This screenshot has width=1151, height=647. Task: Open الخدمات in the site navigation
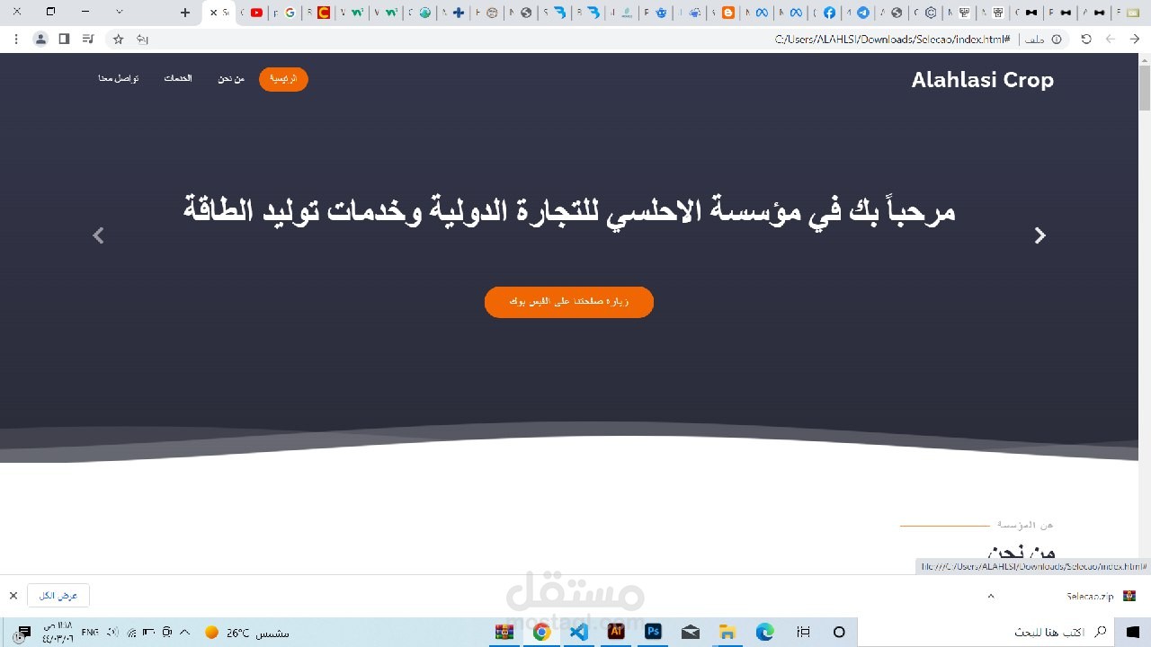tap(177, 78)
